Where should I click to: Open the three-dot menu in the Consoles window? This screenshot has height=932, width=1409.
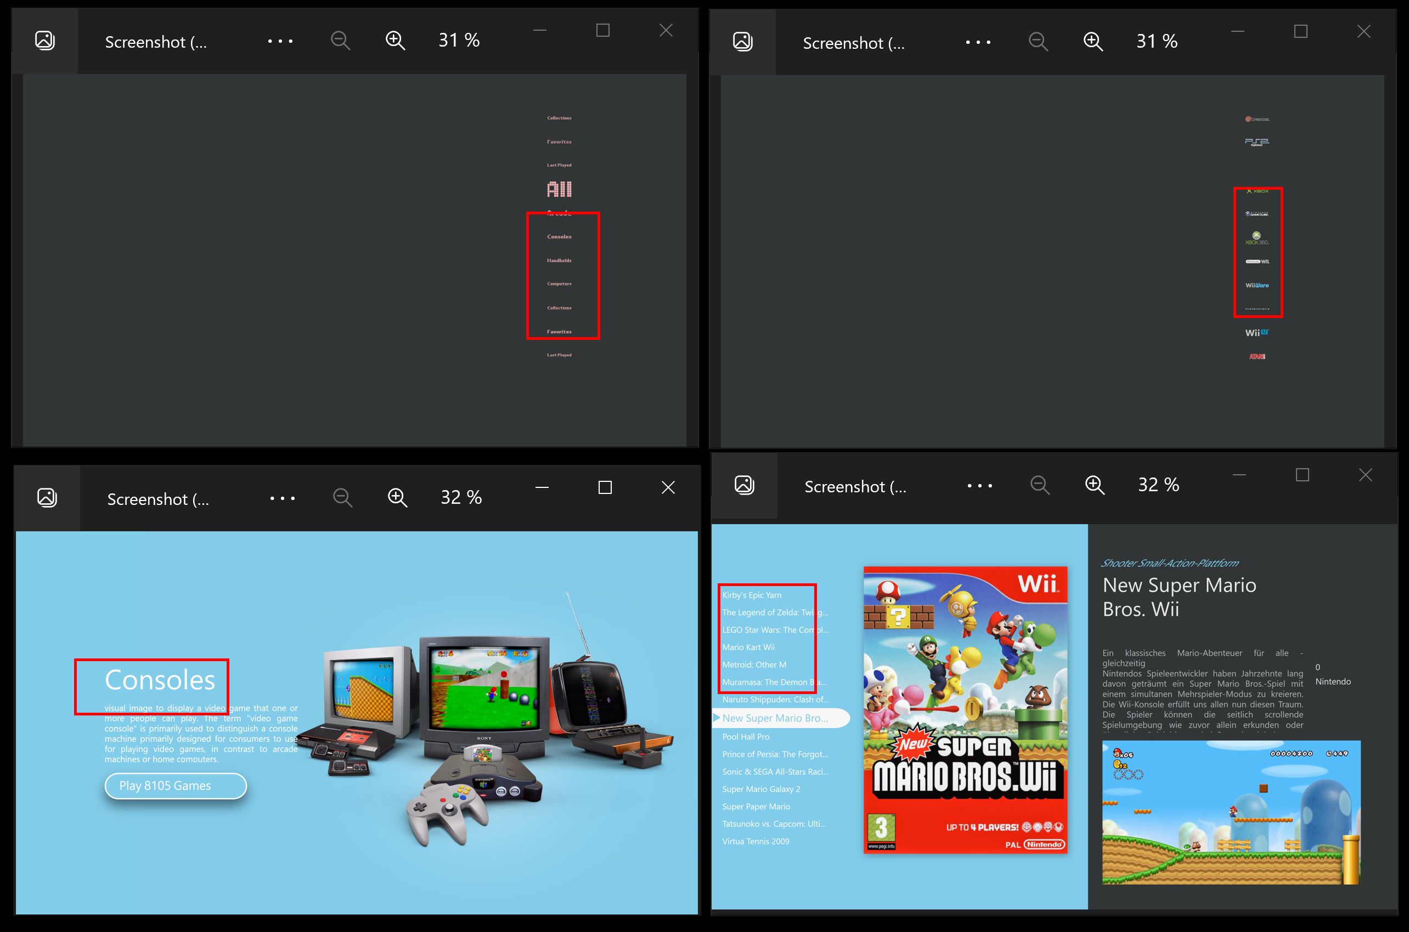(x=282, y=498)
